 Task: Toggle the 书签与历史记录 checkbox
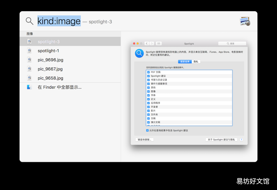148,80
